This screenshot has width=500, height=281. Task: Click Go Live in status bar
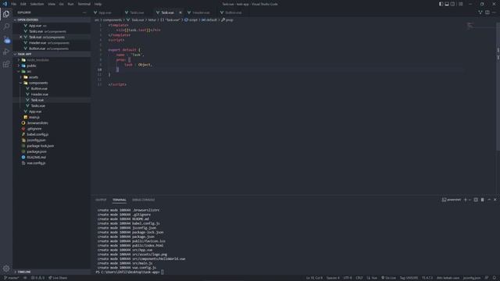388,278
